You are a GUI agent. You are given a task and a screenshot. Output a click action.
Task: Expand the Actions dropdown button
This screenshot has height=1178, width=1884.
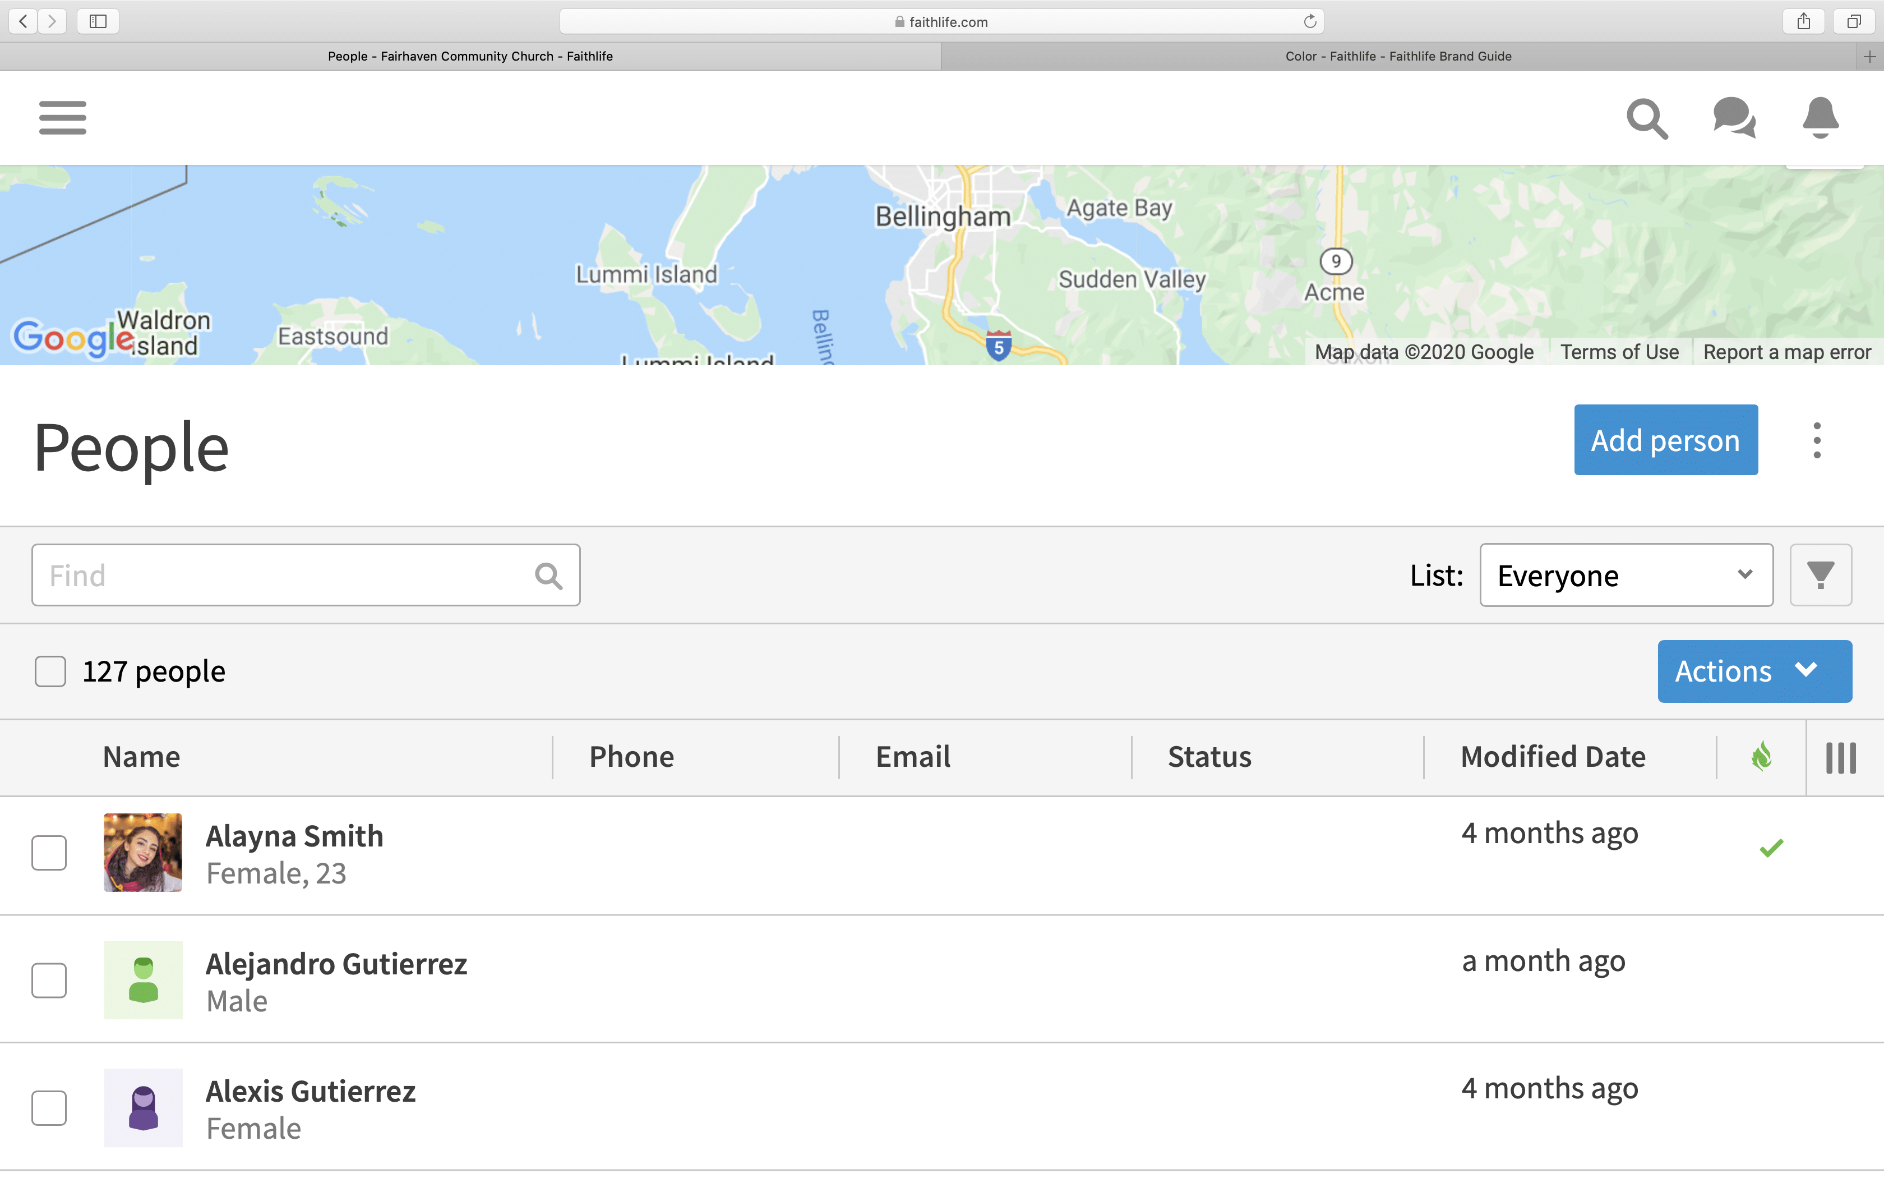(x=1754, y=671)
